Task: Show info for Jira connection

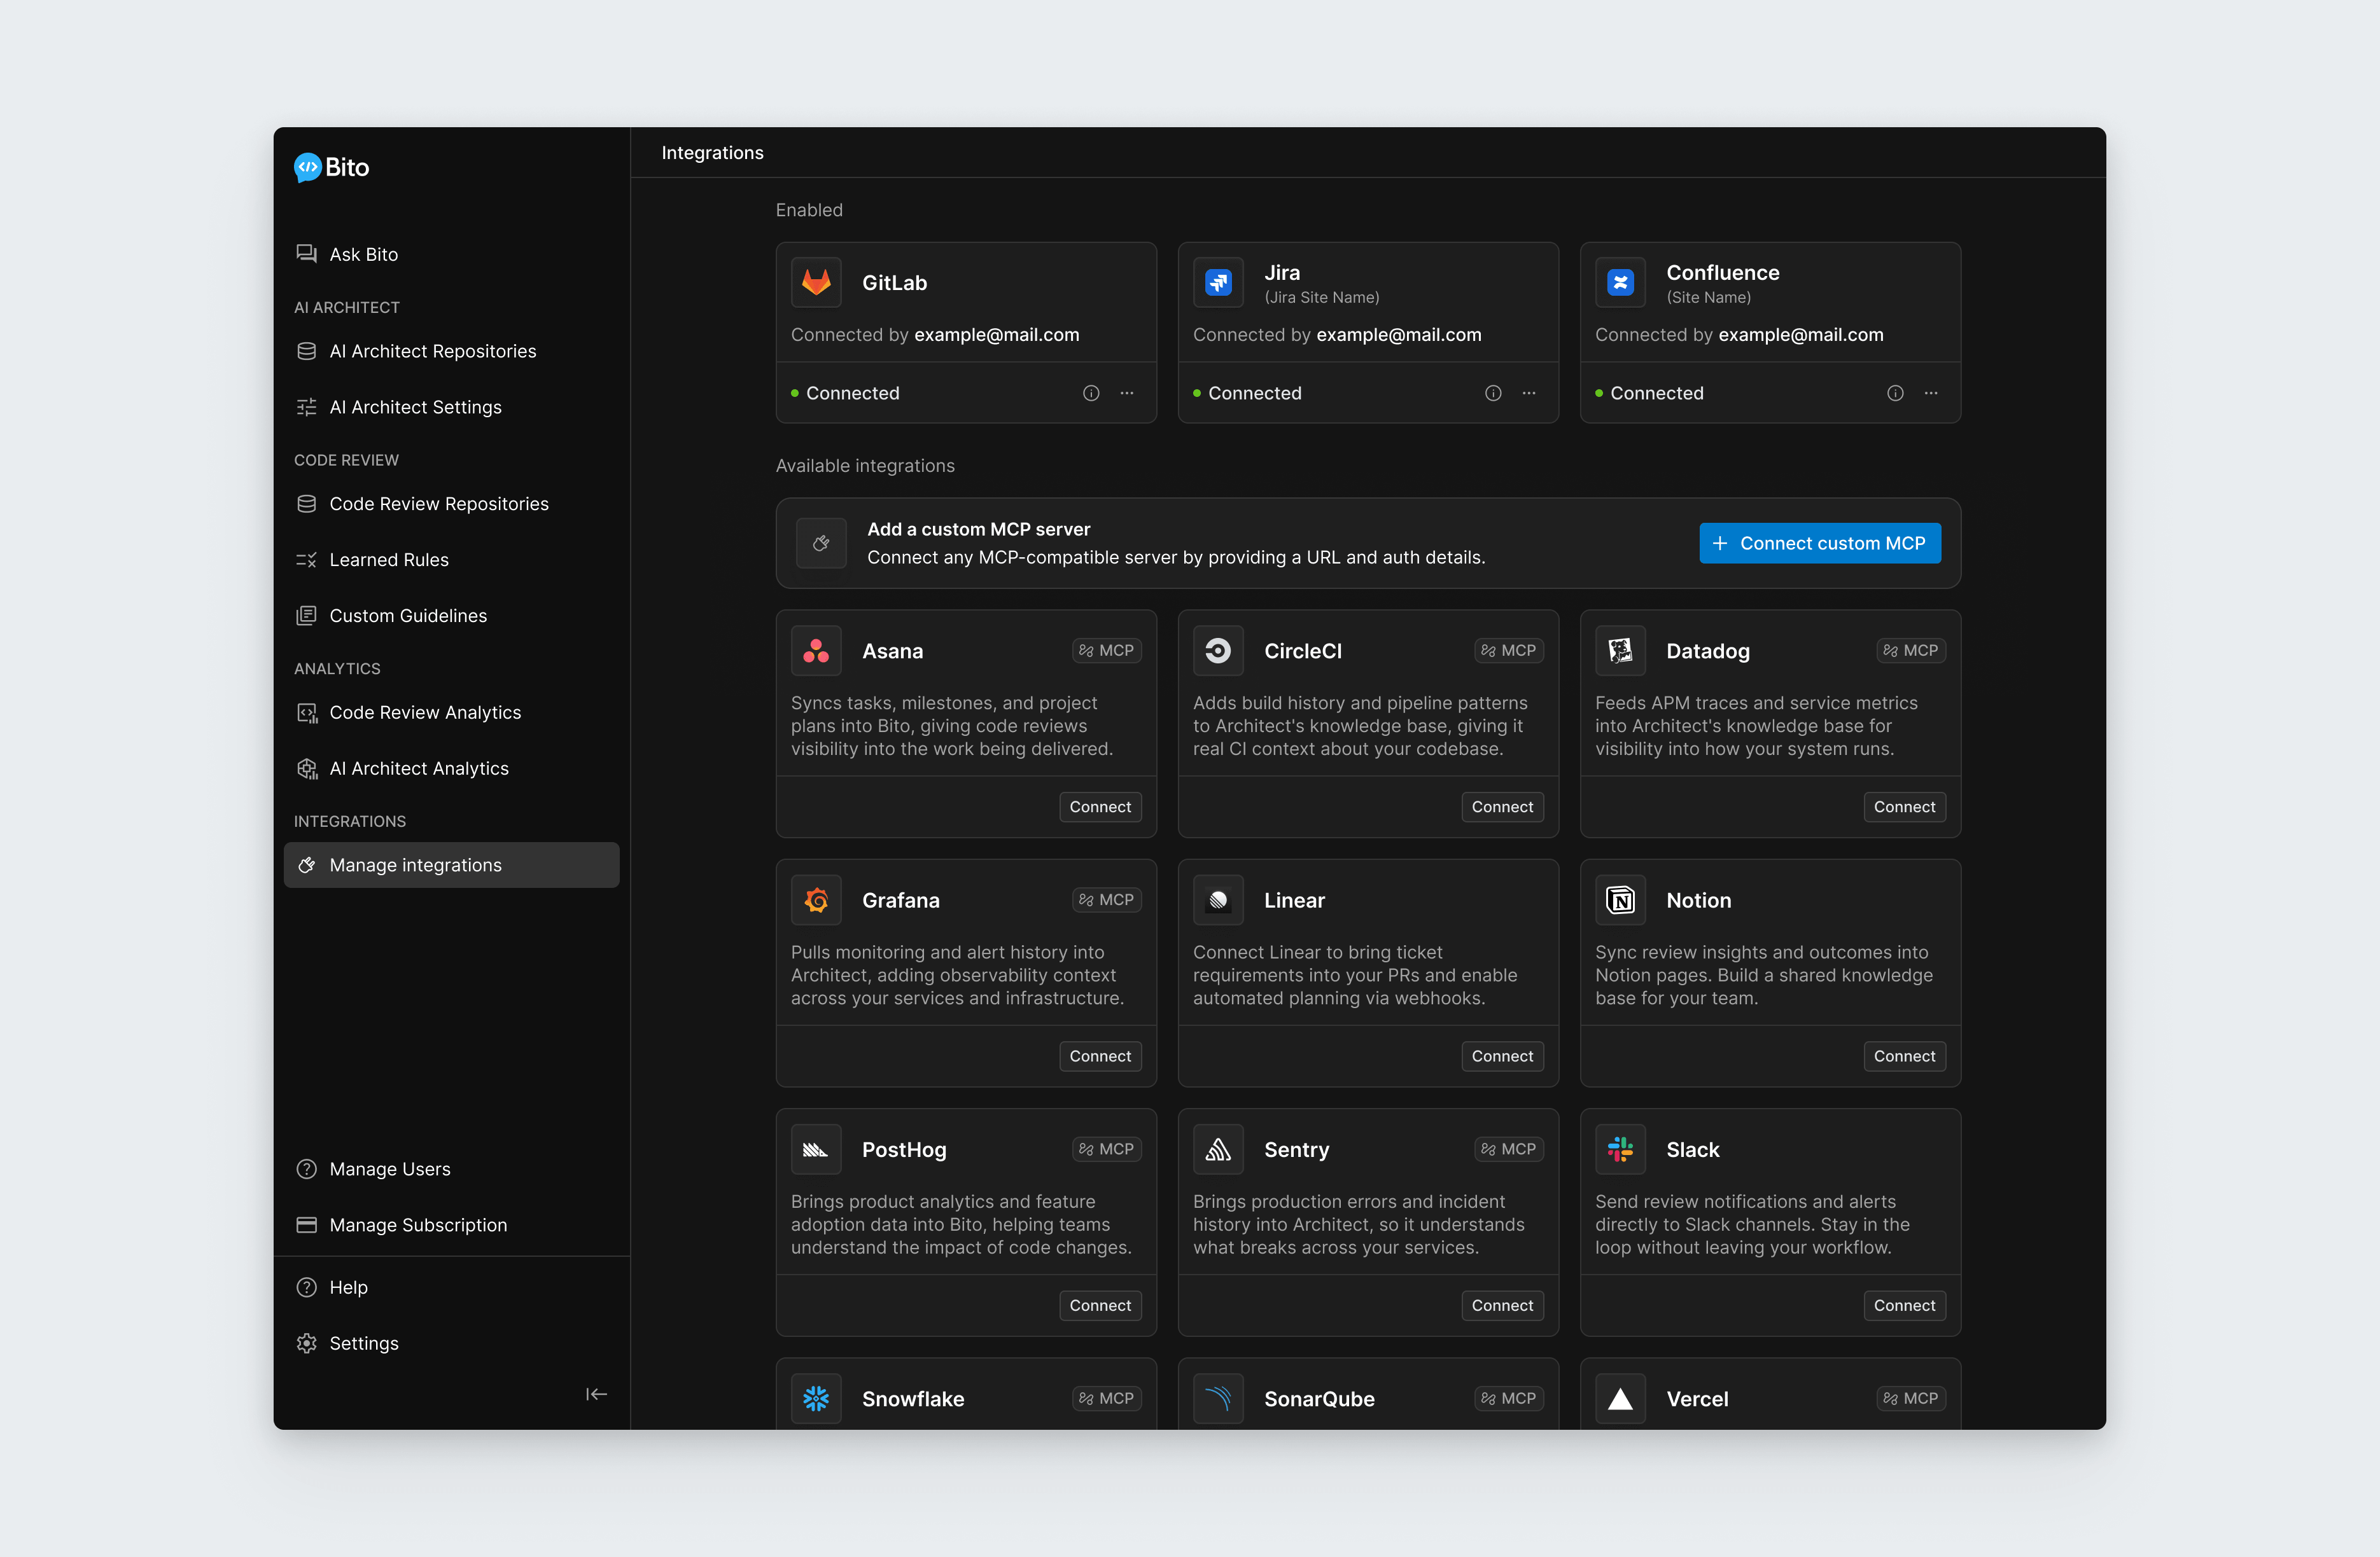Action: click(x=1493, y=394)
